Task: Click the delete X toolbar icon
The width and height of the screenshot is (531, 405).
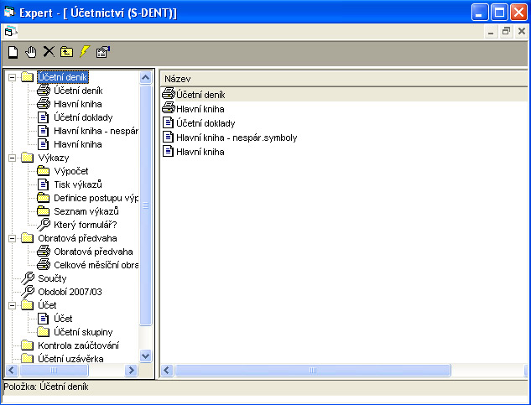Action: pyautogui.click(x=49, y=52)
